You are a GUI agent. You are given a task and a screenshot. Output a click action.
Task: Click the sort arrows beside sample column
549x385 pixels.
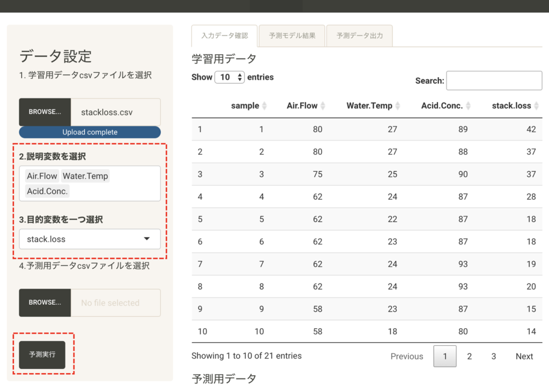(264, 106)
